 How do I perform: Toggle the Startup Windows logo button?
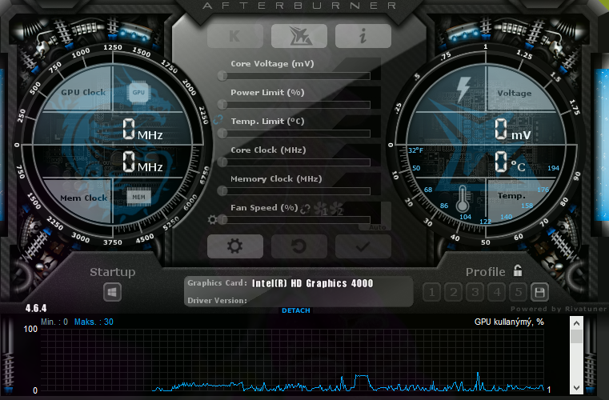tap(112, 292)
